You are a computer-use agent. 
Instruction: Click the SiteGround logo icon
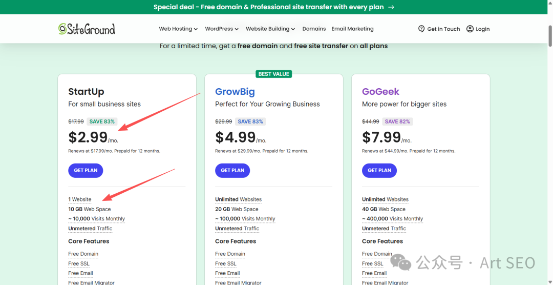point(62,29)
